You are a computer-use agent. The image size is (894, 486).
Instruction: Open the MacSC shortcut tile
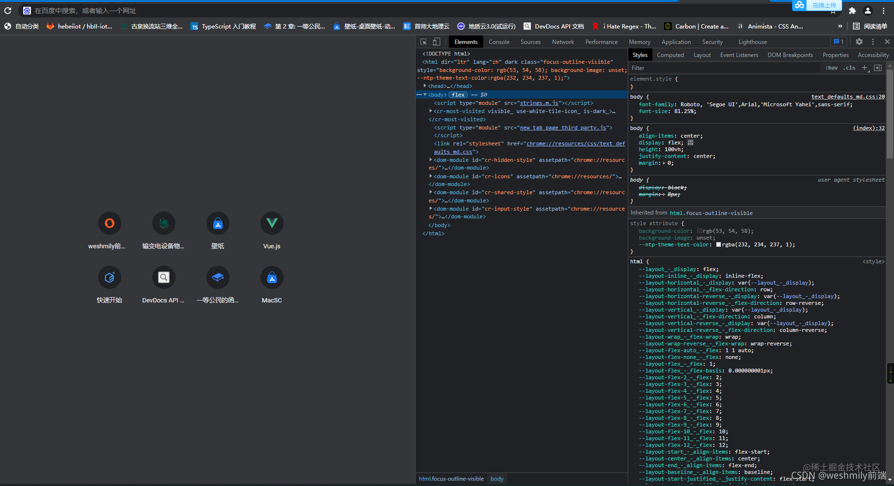coord(272,285)
